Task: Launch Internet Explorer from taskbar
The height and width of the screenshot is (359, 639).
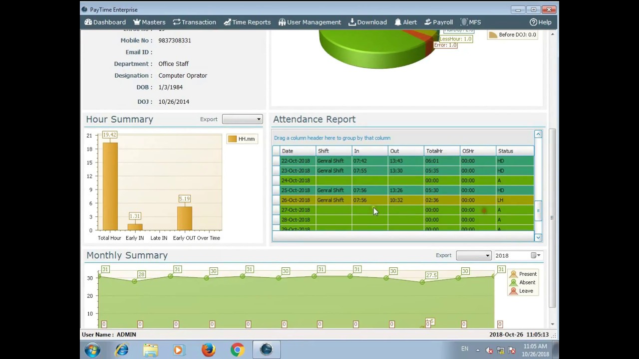Action: 122,350
